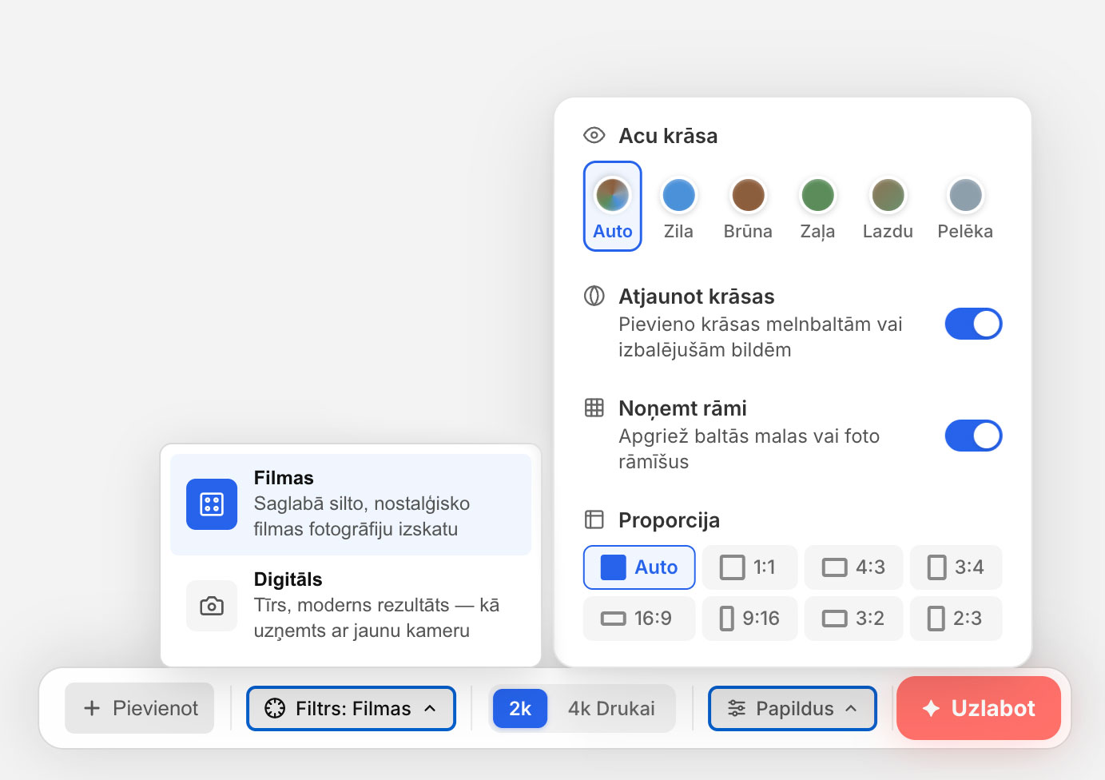Select the 2k resolution option
Image resolution: width=1105 pixels, height=780 pixels.
[x=520, y=708]
